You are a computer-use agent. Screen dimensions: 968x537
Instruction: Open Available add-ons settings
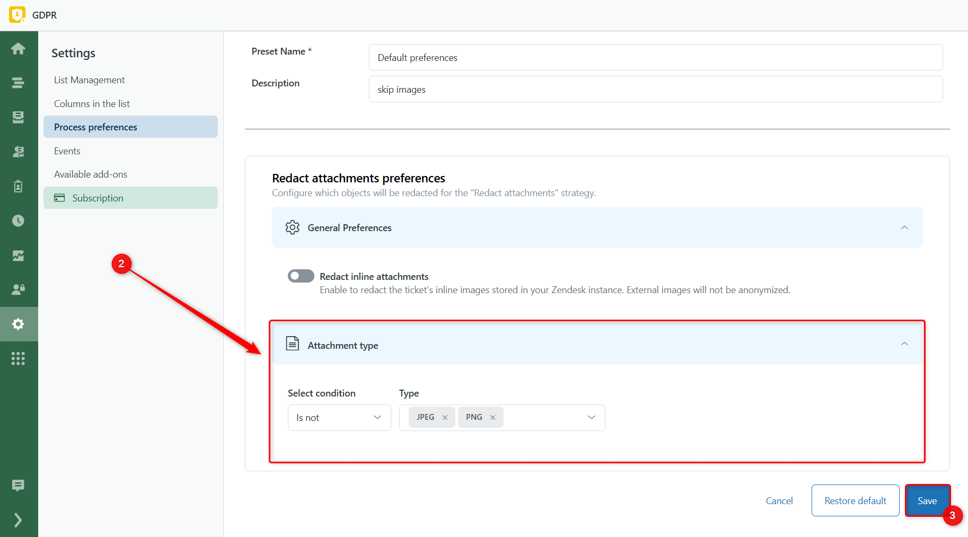pyautogui.click(x=90, y=174)
